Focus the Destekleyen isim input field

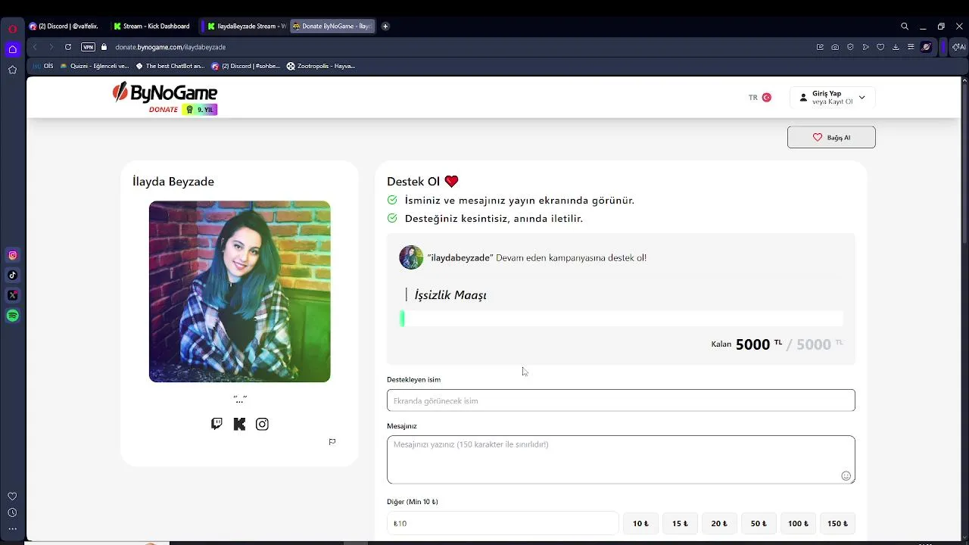coord(621,400)
